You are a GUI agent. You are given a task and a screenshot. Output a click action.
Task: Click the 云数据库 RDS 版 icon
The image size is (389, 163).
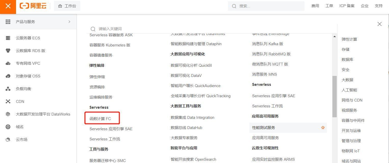[x=8, y=51]
